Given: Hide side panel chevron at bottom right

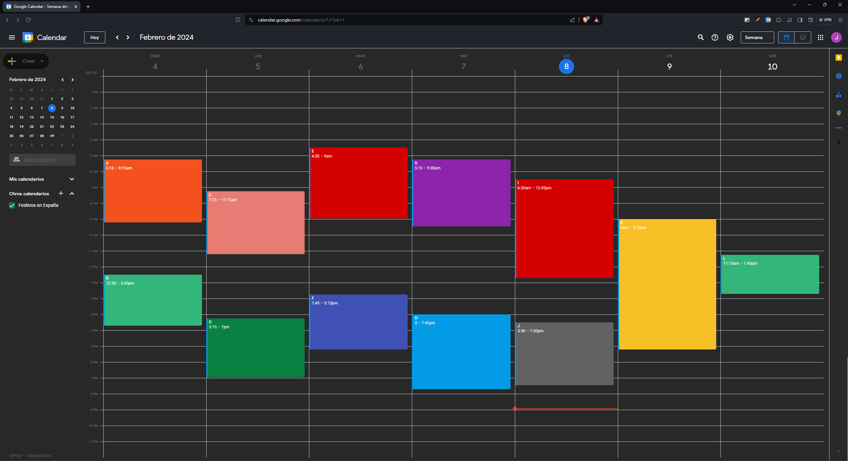Looking at the screenshot, I should pos(838,451).
